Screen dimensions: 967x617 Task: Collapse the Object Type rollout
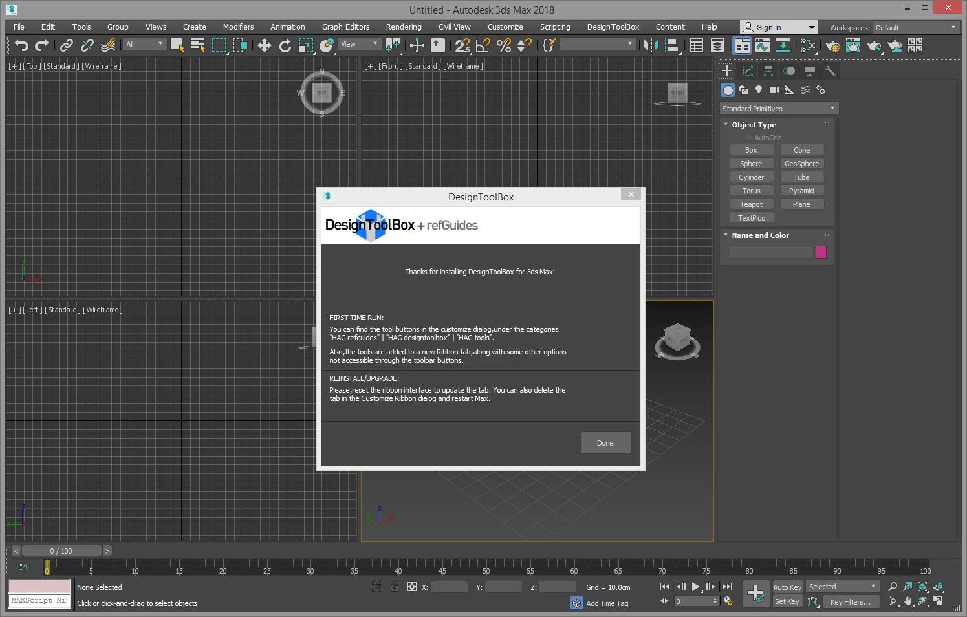click(754, 125)
